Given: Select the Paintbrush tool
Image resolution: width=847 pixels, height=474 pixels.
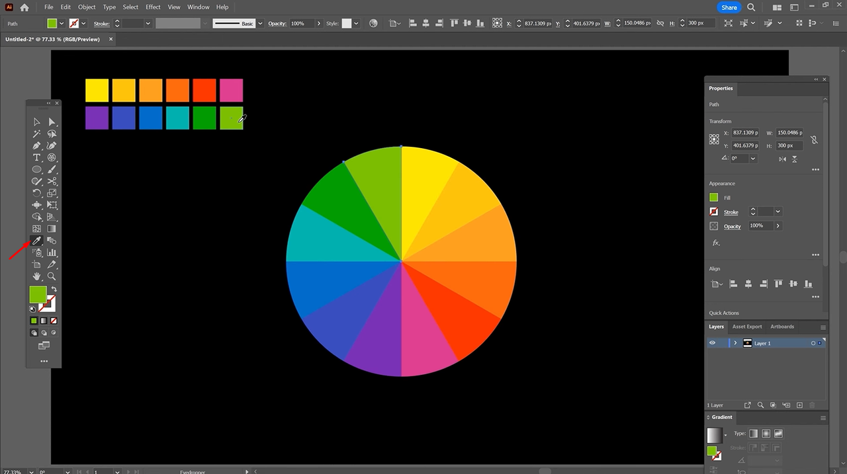Looking at the screenshot, I should [x=52, y=169].
